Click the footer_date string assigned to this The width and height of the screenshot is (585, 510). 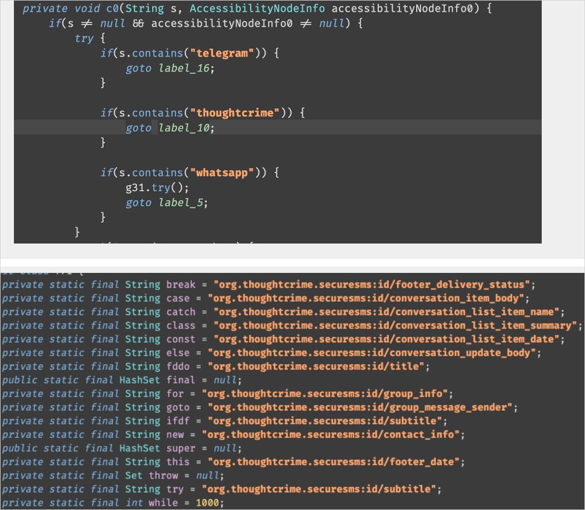pos(336,461)
